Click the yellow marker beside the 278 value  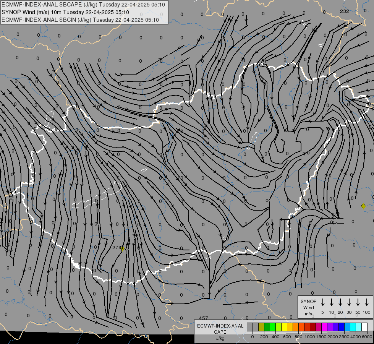click(x=122, y=248)
